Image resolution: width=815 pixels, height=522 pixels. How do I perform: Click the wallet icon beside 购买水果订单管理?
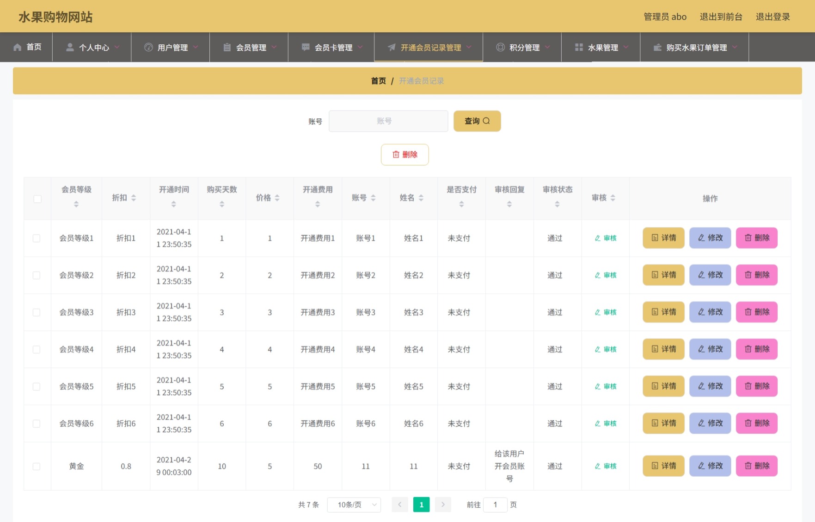pos(657,47)
